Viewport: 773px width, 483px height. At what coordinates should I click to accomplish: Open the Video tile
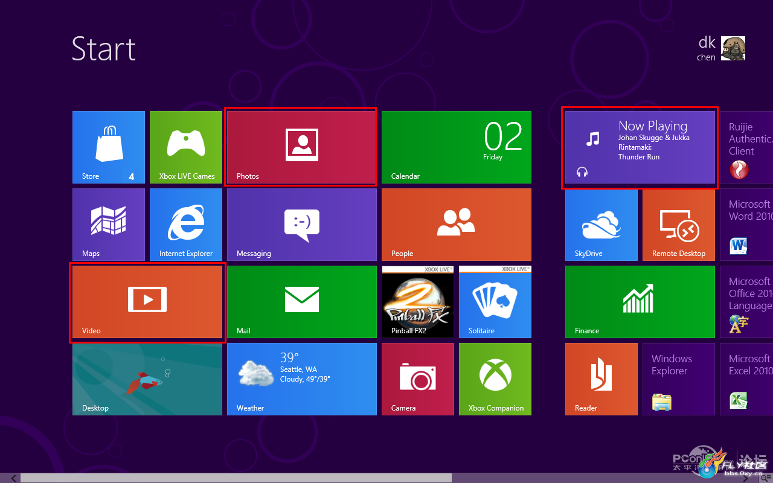click(x=147, y=302)
